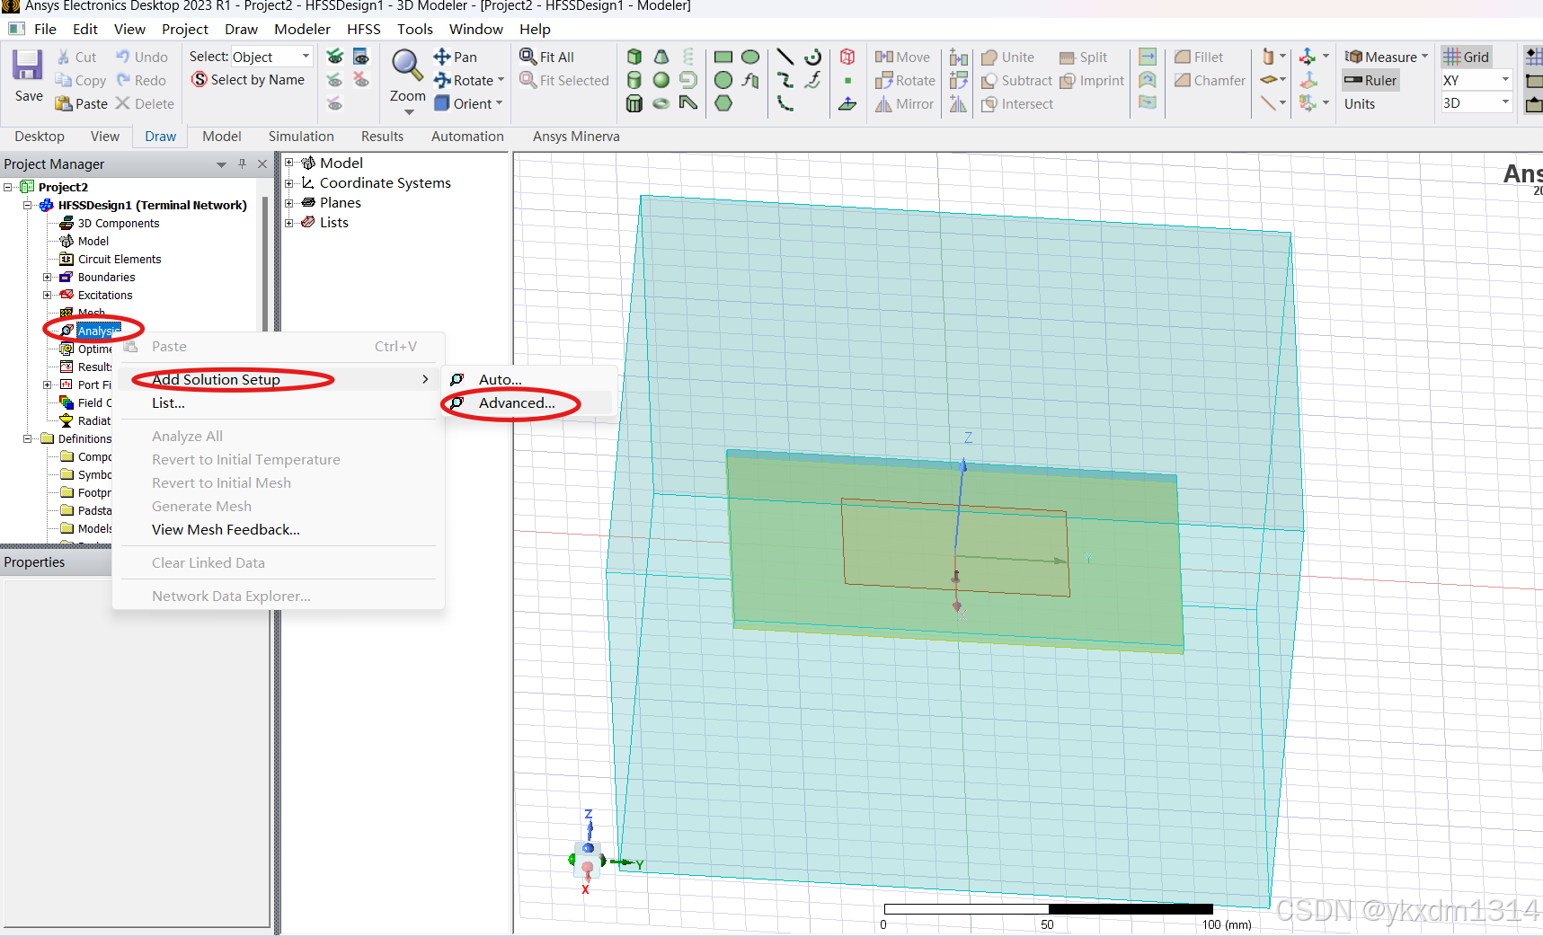The image size is (1543, 937).
Task: Toggle the Grid display
Action: click(x=1467, y=57)
